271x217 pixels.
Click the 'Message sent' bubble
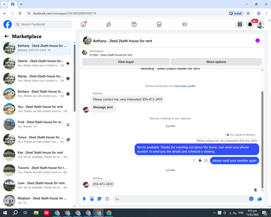pos(103,107)
